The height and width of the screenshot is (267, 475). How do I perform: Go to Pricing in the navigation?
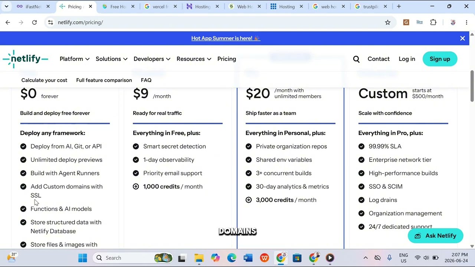[227, 59]
